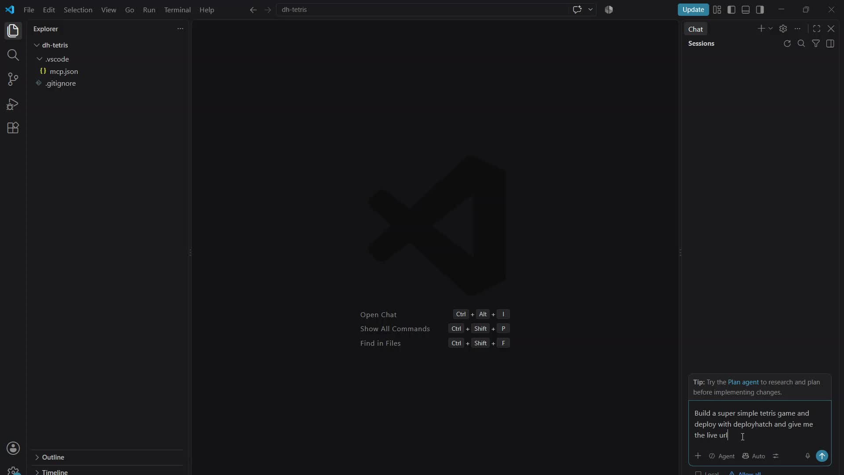This screenshot has width=844, height=475.
Task: Toggle the bottom panel visibility
Action: (746, 10)
